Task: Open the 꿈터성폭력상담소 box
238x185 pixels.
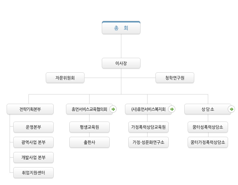Action: tap(208, 127)
